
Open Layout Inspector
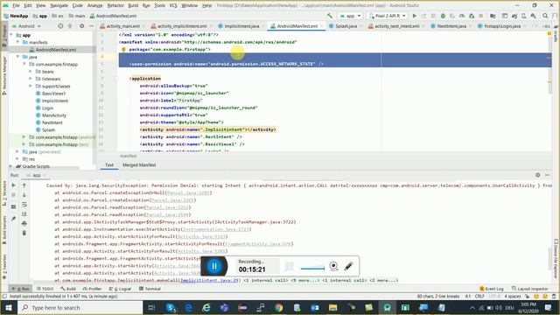coord(530,289)
